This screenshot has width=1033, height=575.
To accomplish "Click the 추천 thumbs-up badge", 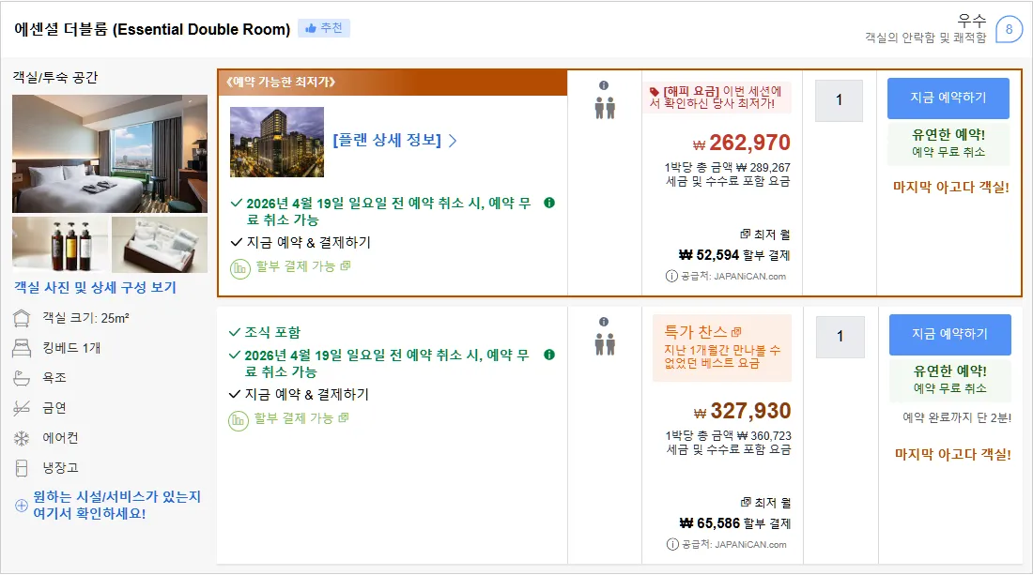I will pos(323,28).
